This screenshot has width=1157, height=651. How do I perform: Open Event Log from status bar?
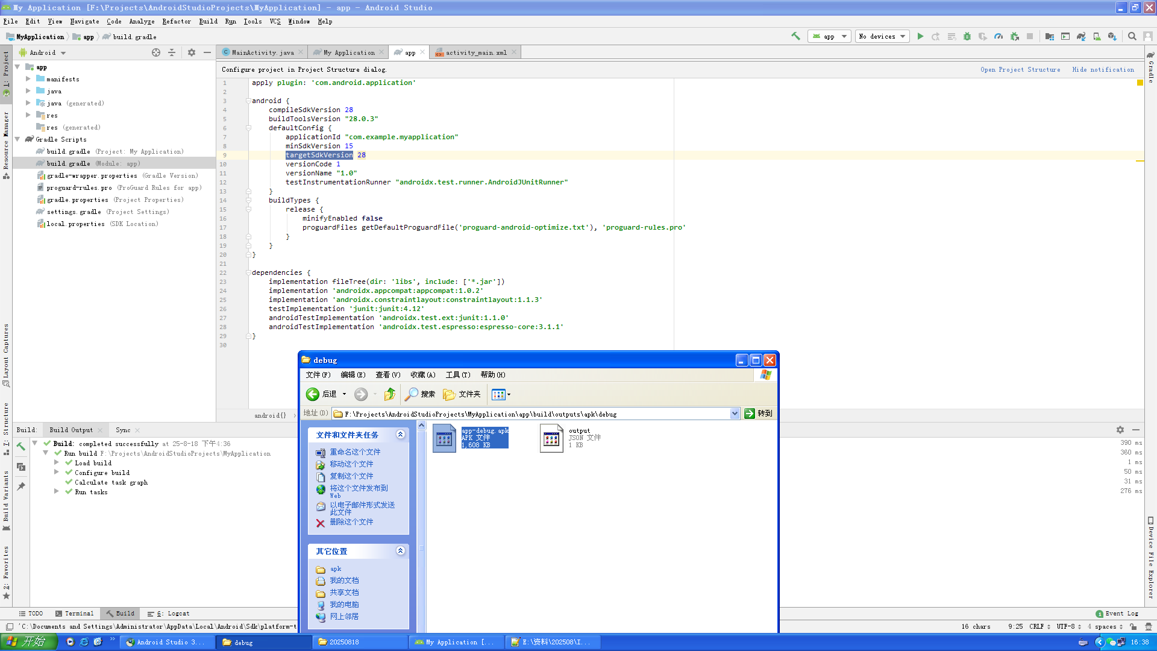1117,614
